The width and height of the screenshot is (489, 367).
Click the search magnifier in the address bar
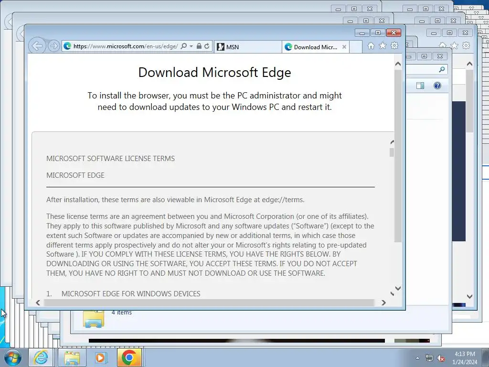pyautogui.click(x=184, y=46)
